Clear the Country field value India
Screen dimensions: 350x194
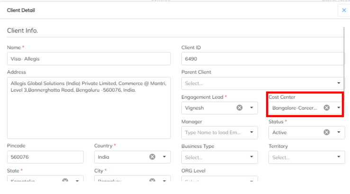click(x=152, y=157)
